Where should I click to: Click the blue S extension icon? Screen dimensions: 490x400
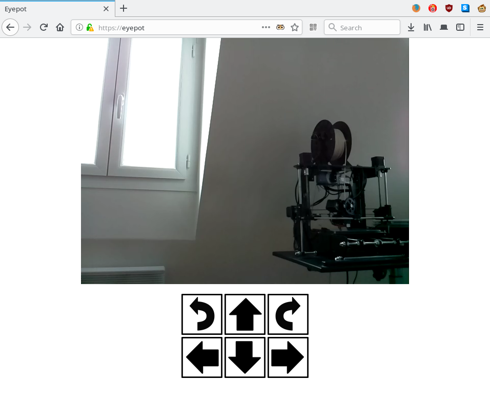tap(465, 8)
